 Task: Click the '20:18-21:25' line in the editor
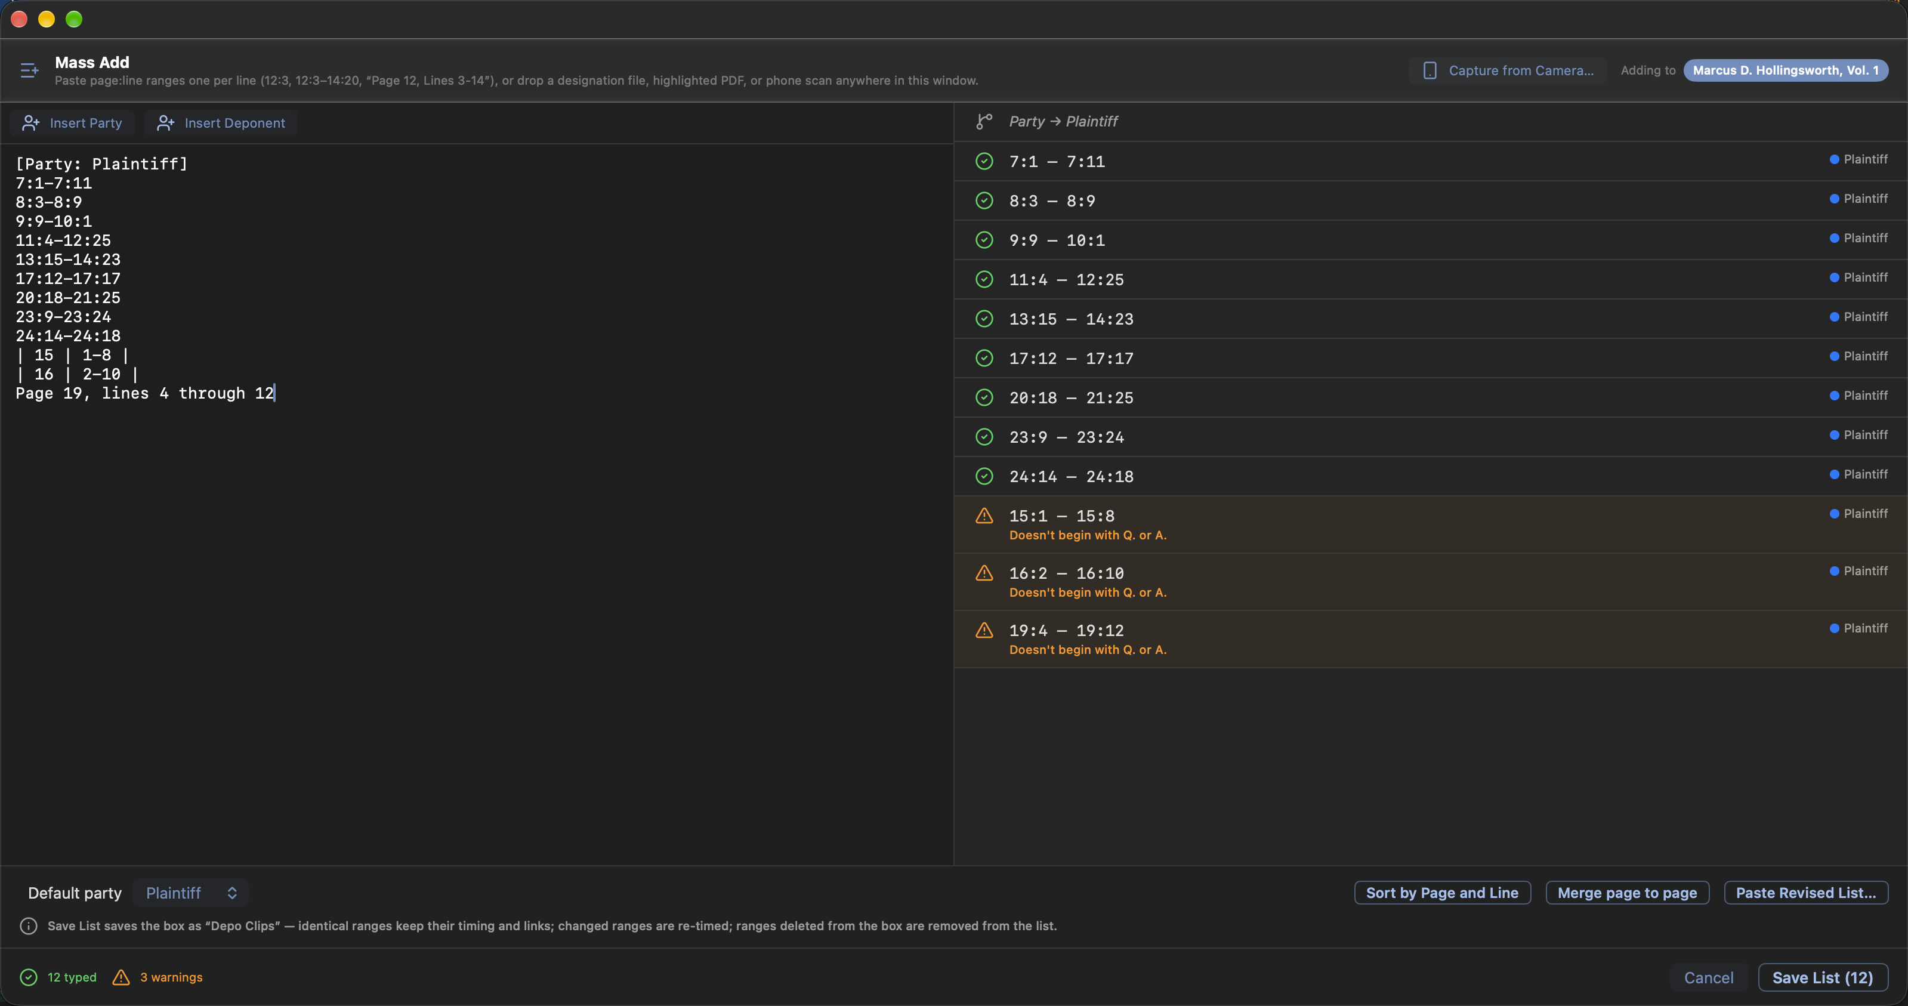(x=67, y=298)
